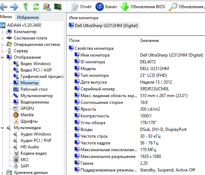The width and height of the screenshot is (205, 175).
Task: Select Видео Windows in tree
Action: point(35,64)
